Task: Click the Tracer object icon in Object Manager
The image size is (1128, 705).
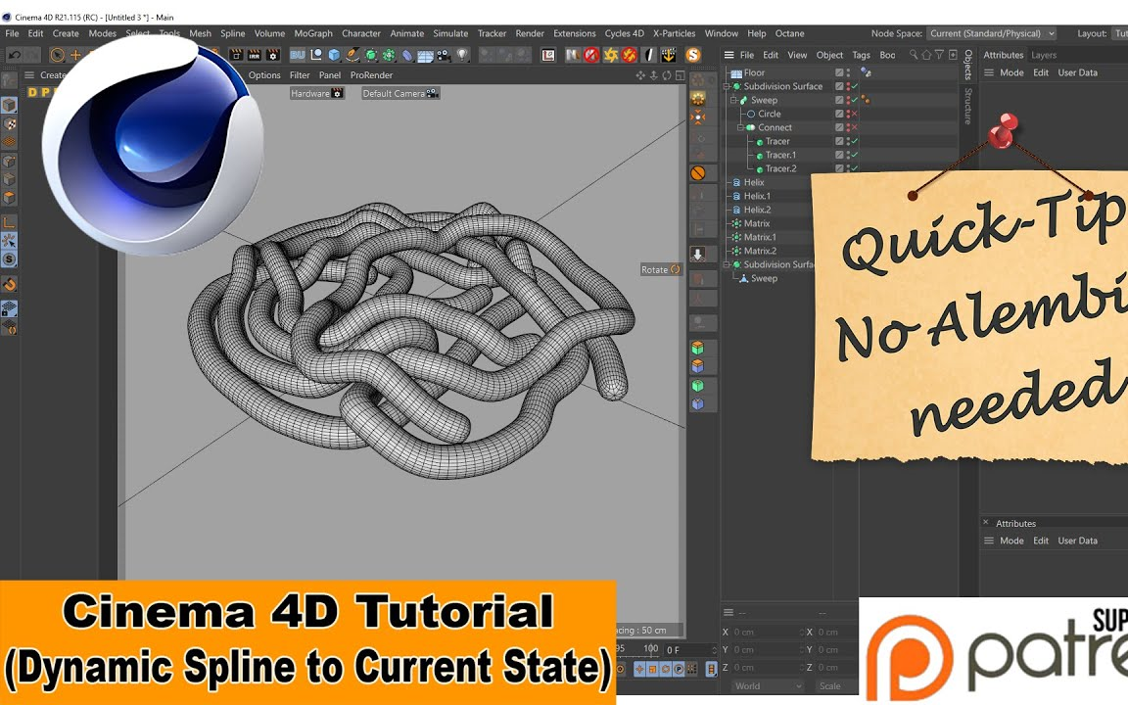Action: (760, 142)
